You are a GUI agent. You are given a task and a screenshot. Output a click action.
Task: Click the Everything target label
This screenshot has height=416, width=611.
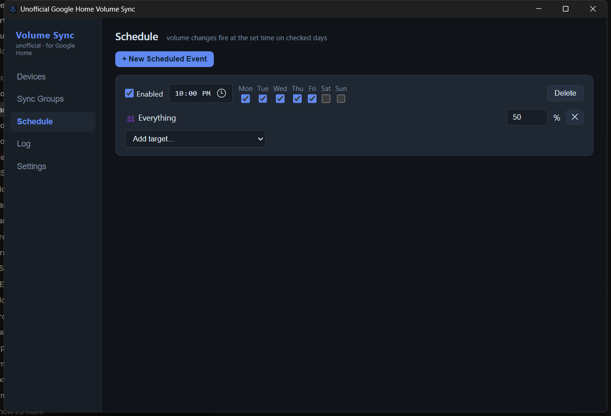pos(157,118)
